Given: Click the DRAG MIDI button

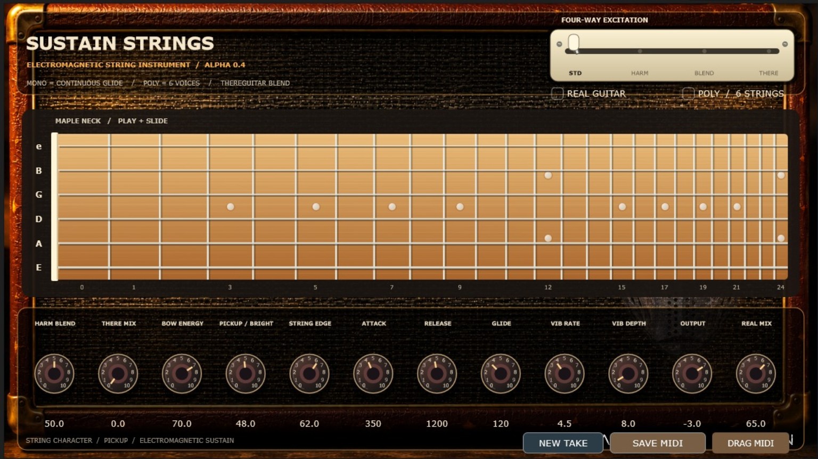Looking at the screenshot, I should click(750, 443).
